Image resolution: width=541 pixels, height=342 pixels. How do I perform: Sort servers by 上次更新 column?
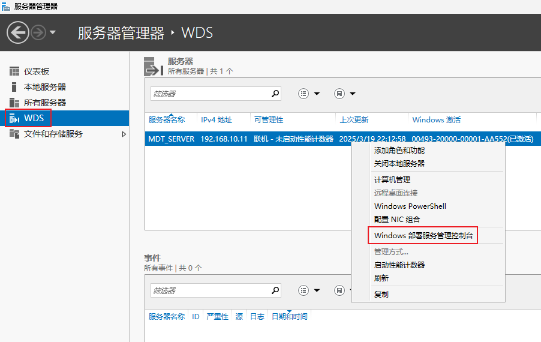(354, 120)
